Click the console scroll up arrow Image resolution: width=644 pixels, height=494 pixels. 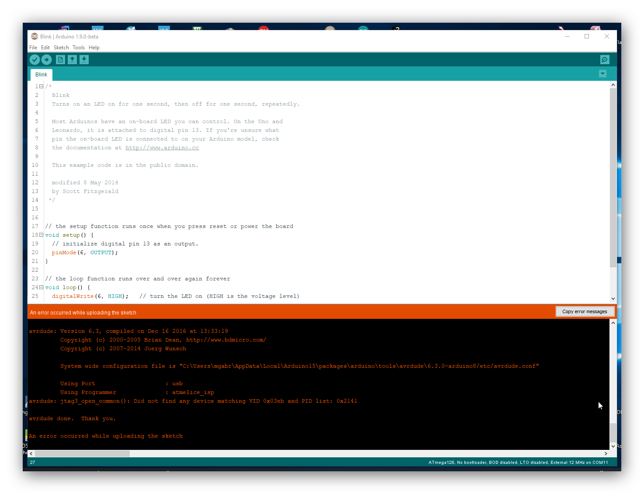613,323
